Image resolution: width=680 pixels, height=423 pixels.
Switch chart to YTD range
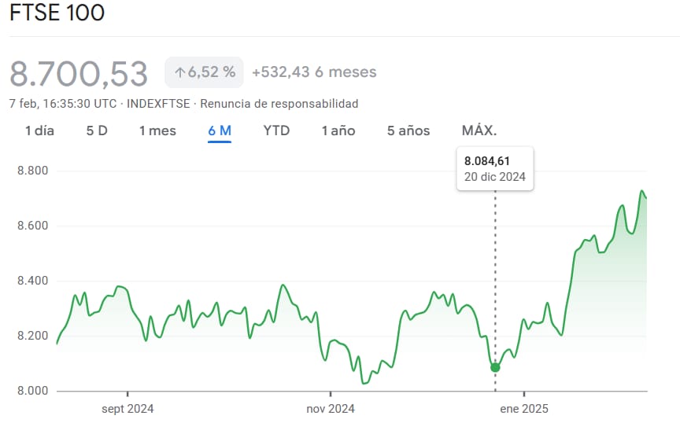(276, 131)
